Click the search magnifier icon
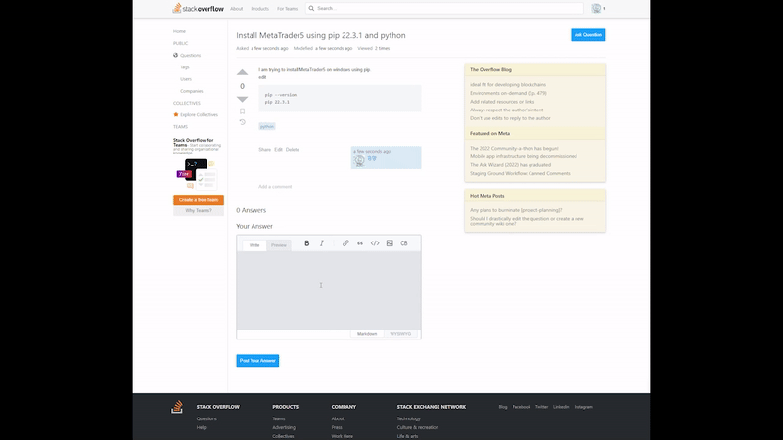This screenshot has height=440, width=783. coord(311,8)
